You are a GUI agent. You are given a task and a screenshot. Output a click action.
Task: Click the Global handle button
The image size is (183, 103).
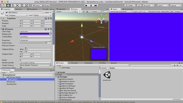coord(46,6)
